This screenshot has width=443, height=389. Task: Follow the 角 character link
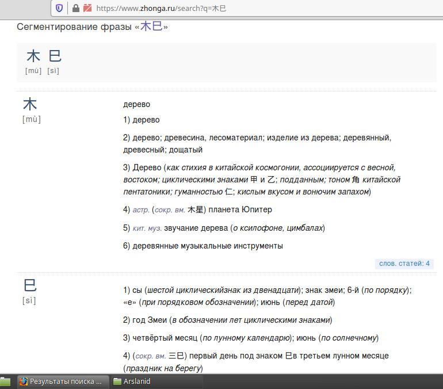(356, 179)
